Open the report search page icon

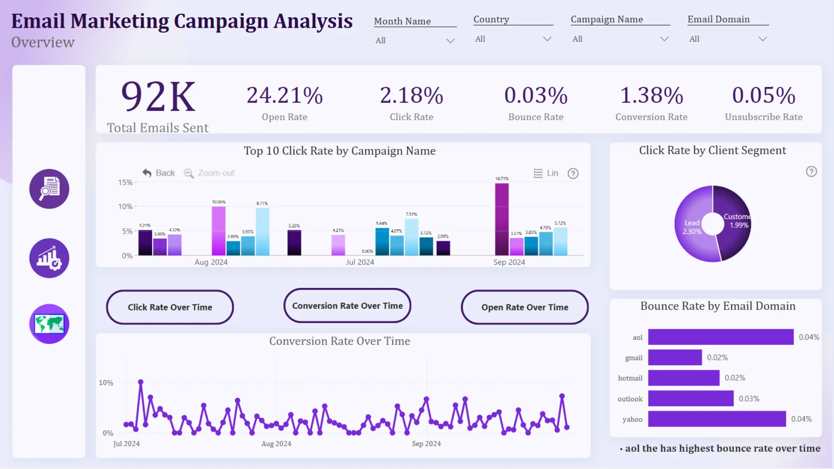49,189
